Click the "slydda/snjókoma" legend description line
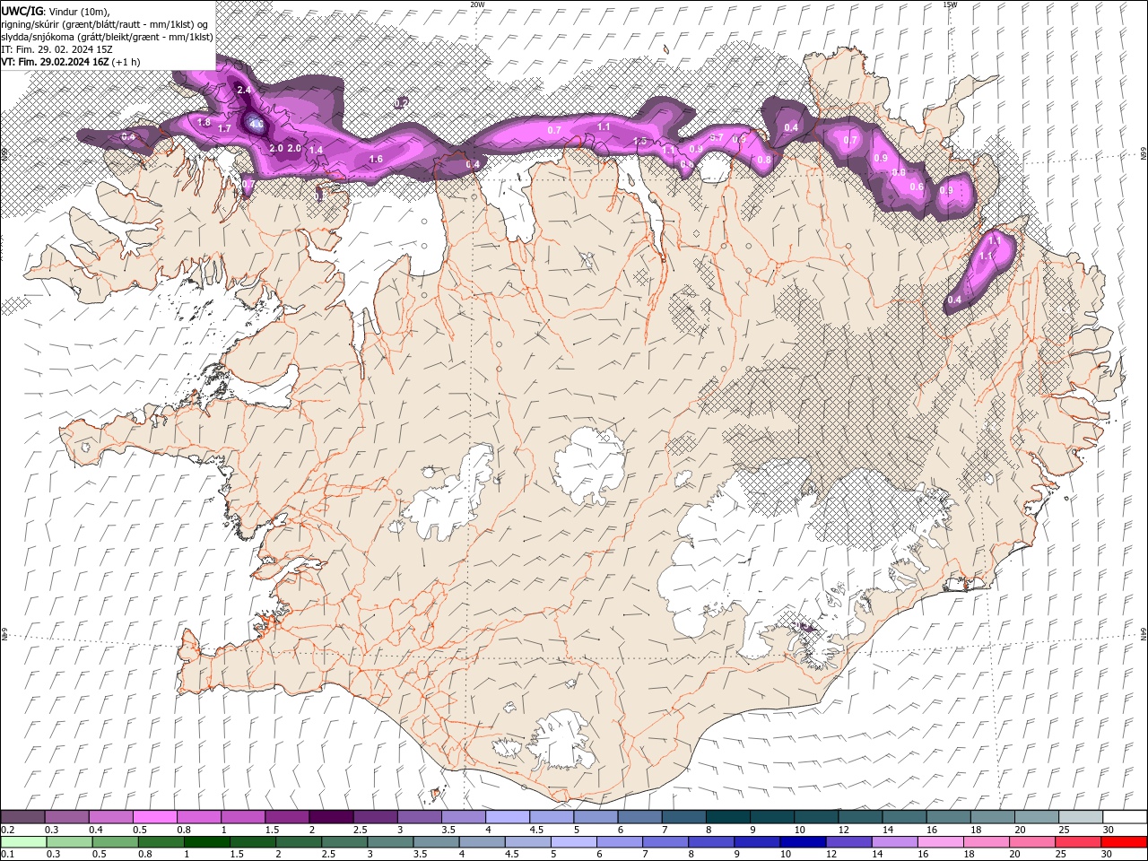 coord(107,37)
